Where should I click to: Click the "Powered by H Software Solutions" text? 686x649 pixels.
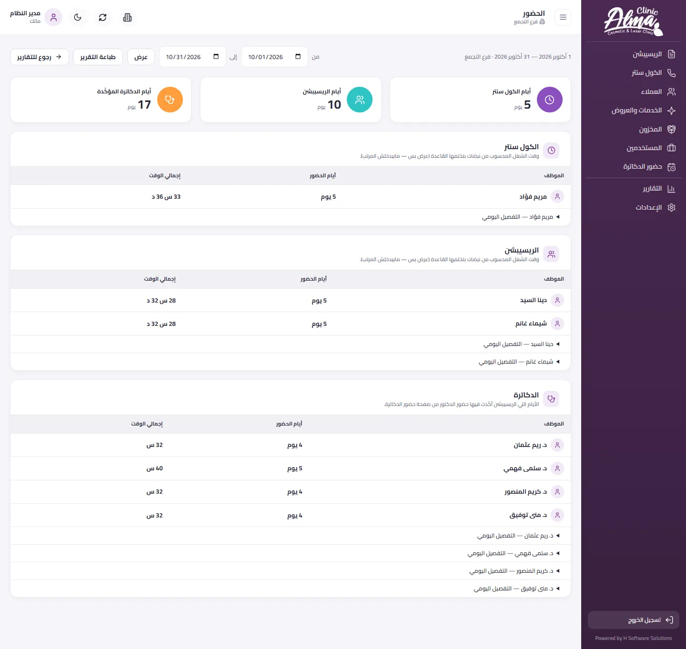click(634, 638)
